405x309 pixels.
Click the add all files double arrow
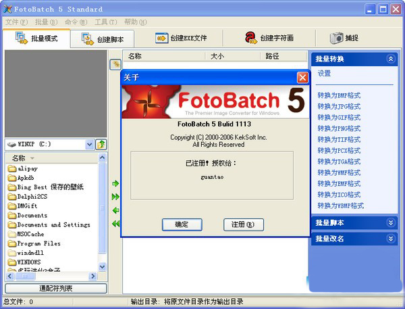pyautogui.click(x=115, y=197)
